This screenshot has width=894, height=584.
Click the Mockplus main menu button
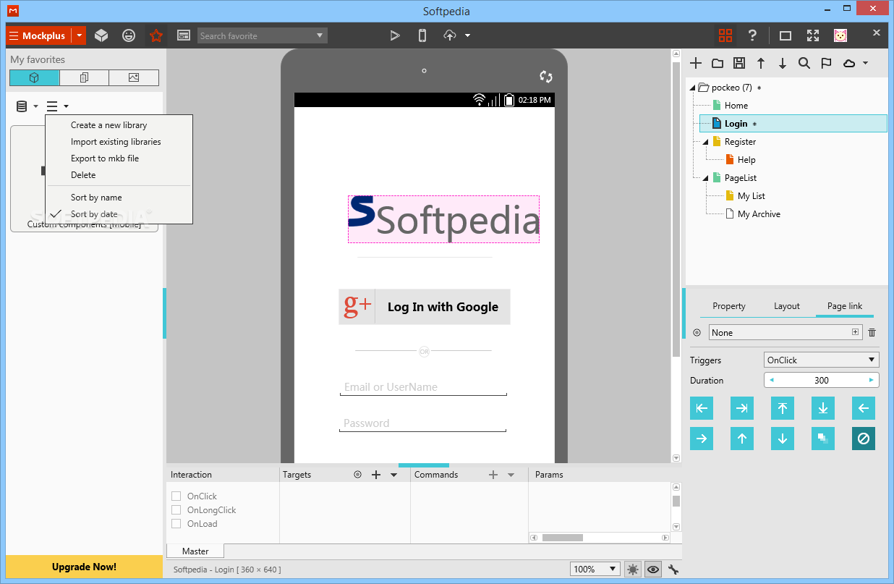tap(38, 35)
